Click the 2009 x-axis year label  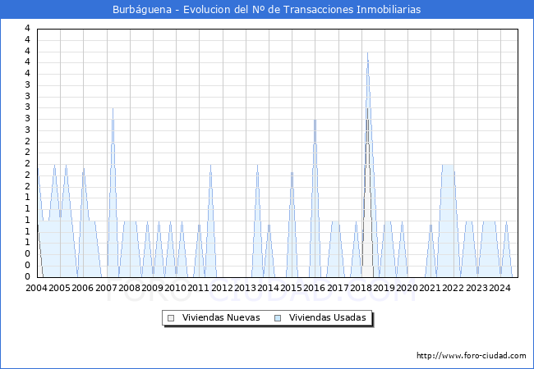click(152, 288)
